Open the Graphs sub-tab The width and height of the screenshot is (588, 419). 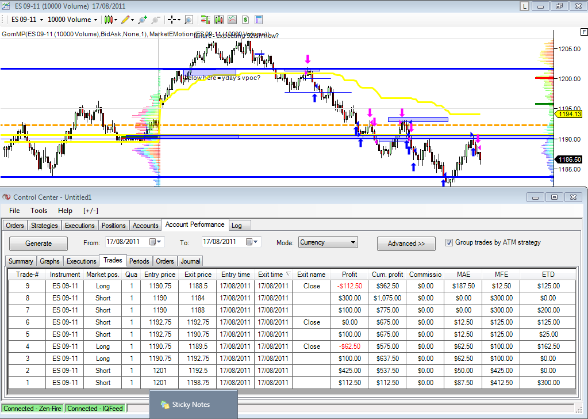click(49, 261)
